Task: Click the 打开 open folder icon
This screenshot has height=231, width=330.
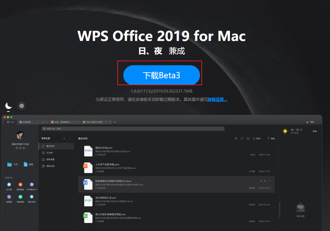Action: [x=9, y=164]
